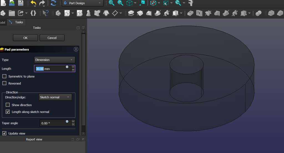Click the Create body icon
This screenshot has width=284, height=153.
(58, 13)
